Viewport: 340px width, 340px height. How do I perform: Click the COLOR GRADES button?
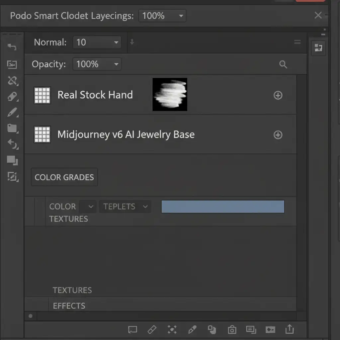click(x=64, y=177)
